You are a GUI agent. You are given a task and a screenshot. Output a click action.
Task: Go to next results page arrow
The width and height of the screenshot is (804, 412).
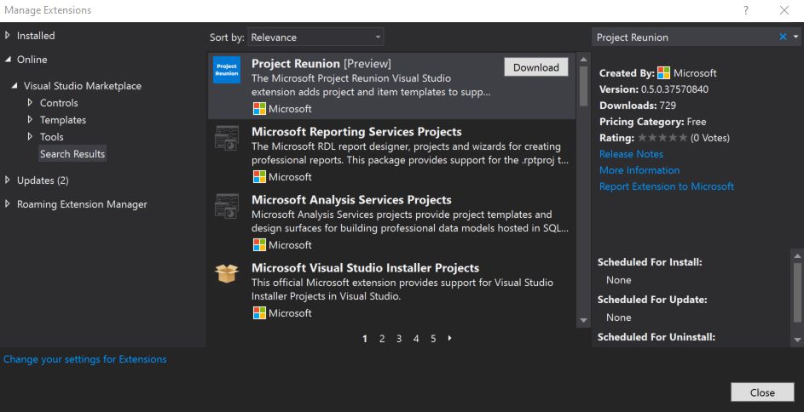pos(449,338)
